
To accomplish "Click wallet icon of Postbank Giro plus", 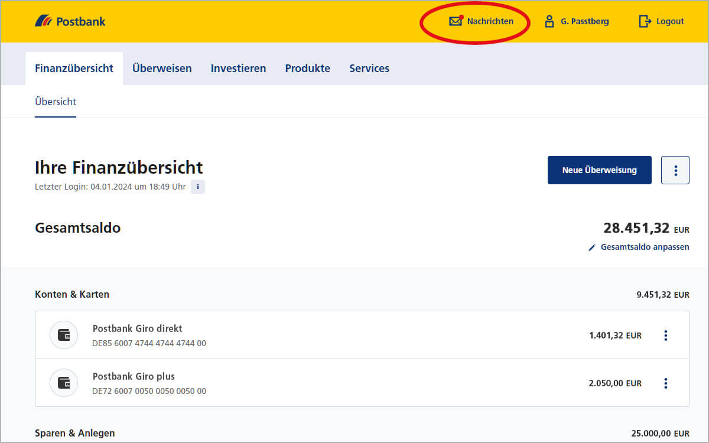I will coord(64,383).
